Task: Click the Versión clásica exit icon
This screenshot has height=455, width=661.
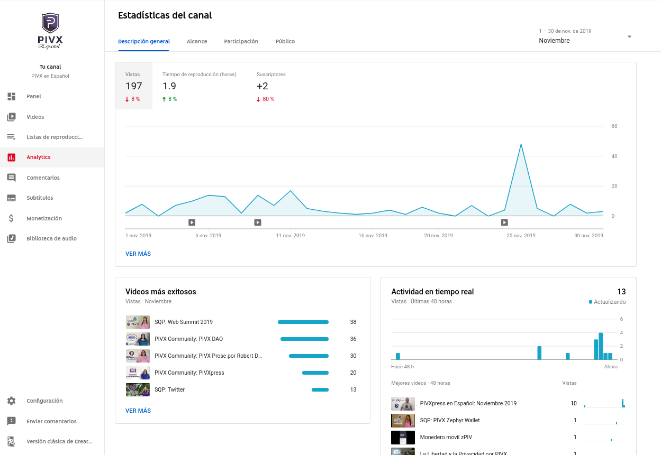Action: pyautogui.click(x=11, y=441)
